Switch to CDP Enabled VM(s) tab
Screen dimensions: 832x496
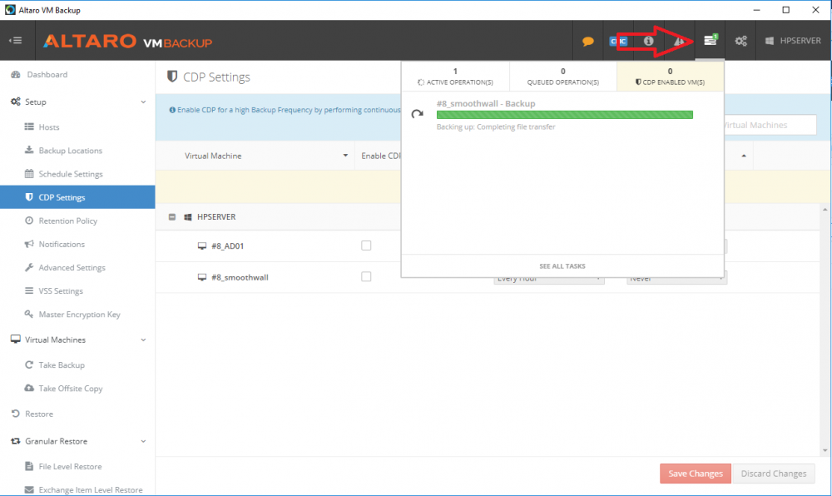(x=670, y=77)
